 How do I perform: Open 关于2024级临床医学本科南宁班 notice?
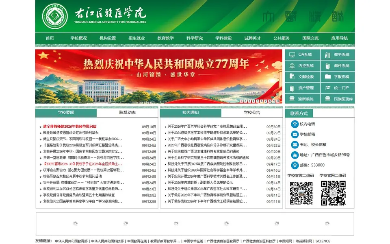tap(207, 133)
